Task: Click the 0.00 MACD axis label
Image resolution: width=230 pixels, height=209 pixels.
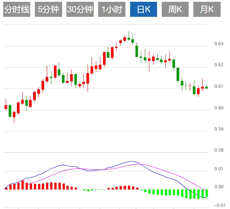Action: point(219,187)
